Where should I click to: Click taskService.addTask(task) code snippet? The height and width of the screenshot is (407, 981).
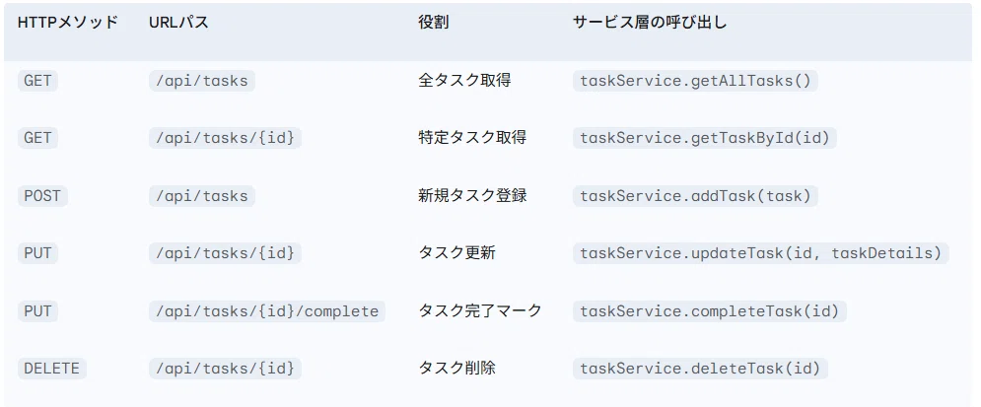[695, 196]
